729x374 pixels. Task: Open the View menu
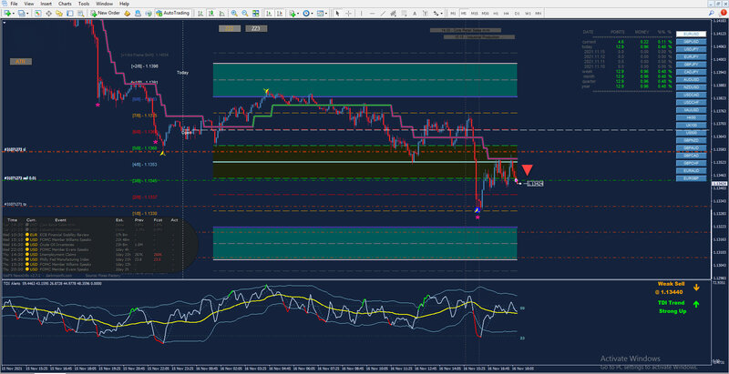point(29,4)
